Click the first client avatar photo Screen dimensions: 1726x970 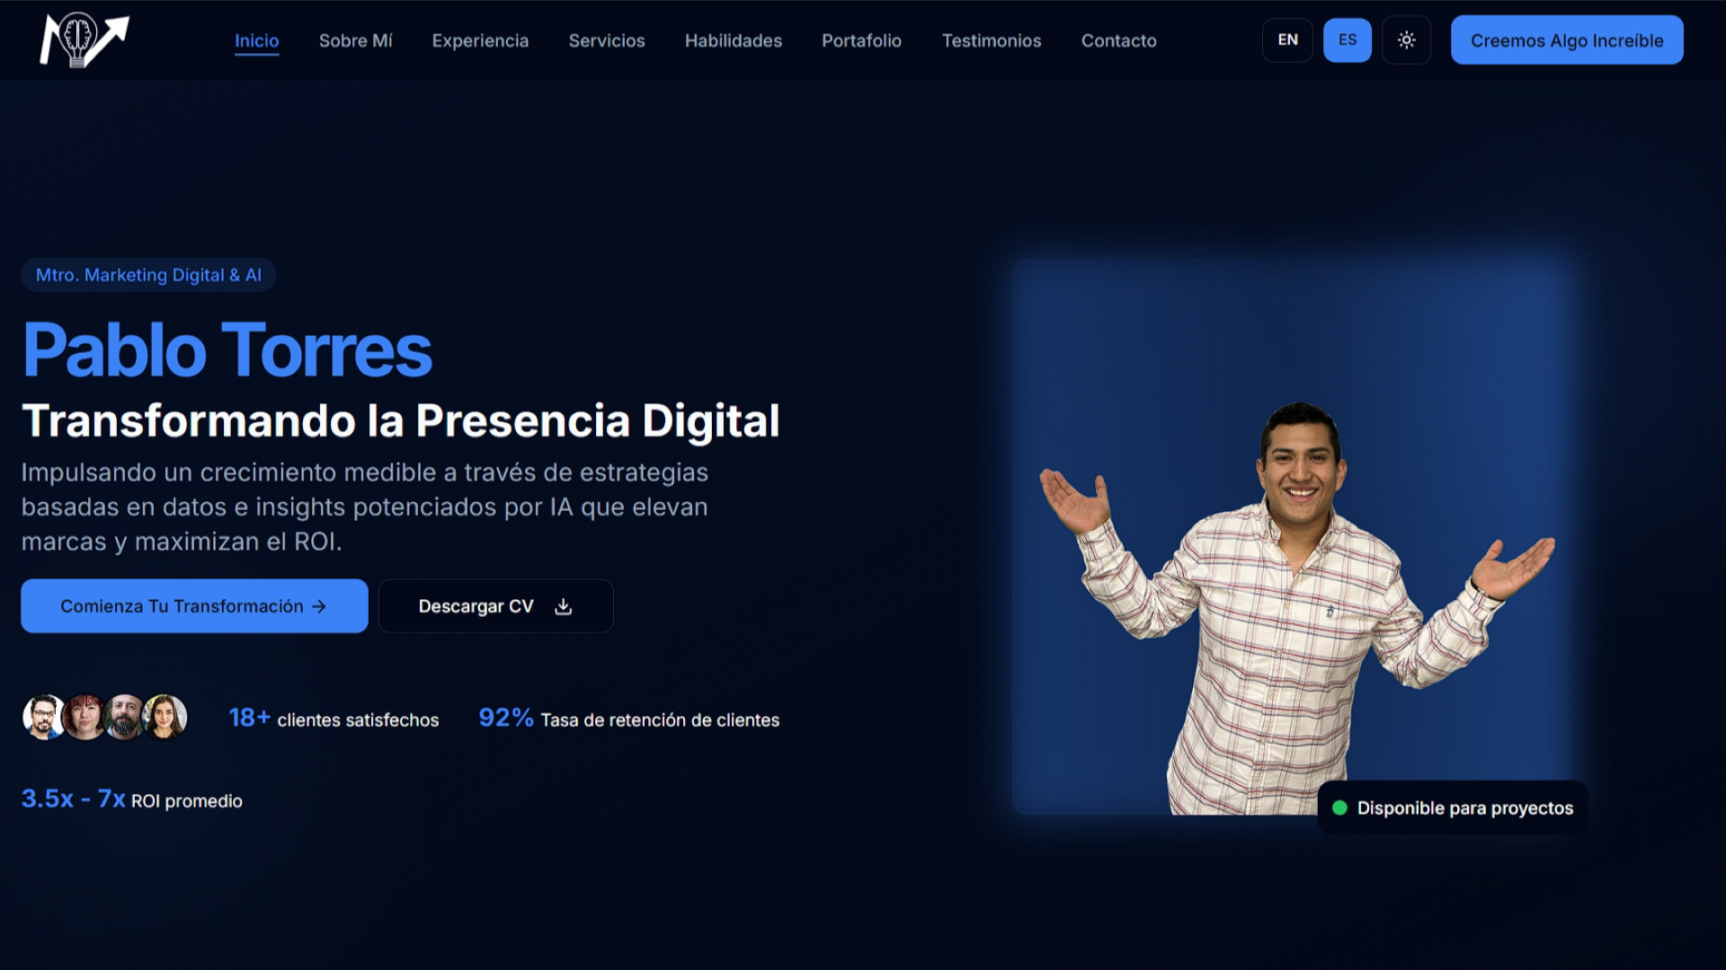point(40,718)
